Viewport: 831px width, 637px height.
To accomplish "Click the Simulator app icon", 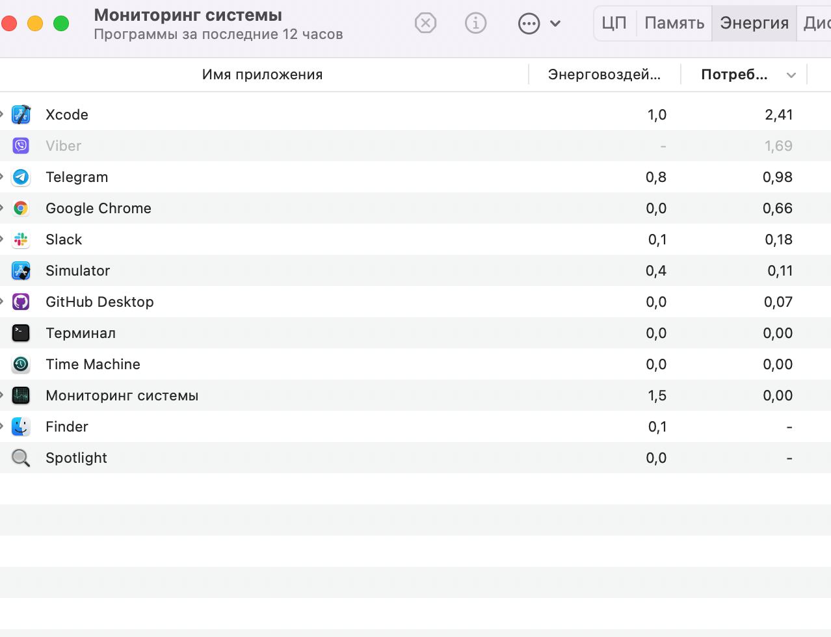I will pos(21,270).
